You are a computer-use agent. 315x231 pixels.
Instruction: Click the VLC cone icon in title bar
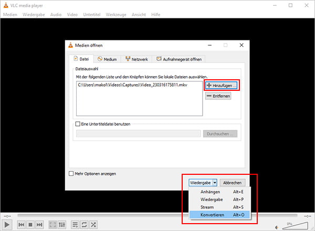(6, 5)
